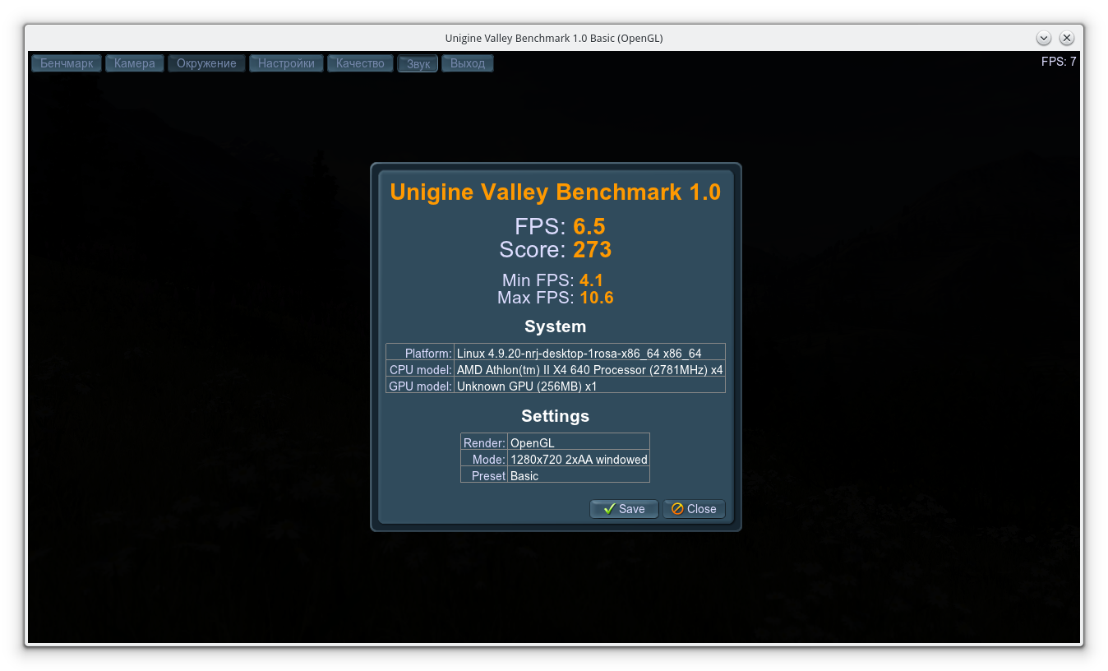Select the FPS: 7 counter text
The image size is (1108, 671).
1059,62
